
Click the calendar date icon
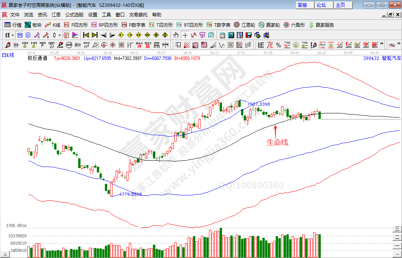222,35
